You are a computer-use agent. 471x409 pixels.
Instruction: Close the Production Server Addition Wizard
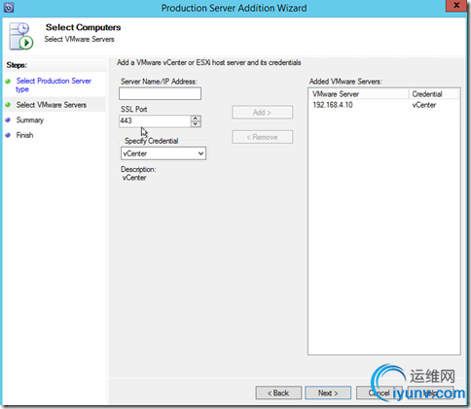click(456, 6)
